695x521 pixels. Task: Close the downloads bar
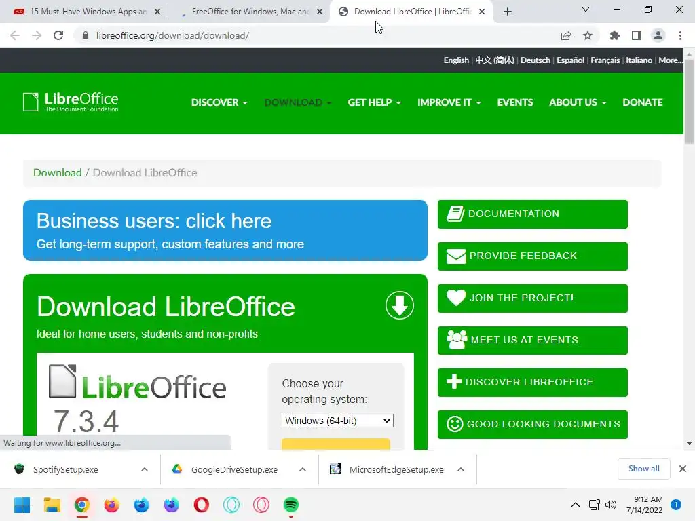tap(683, 469)
